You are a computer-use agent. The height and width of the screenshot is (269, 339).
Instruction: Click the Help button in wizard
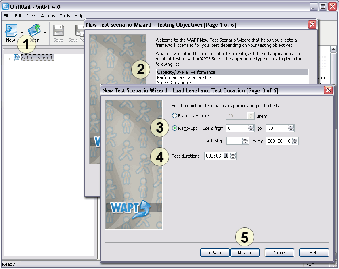[x=314, y=253]
